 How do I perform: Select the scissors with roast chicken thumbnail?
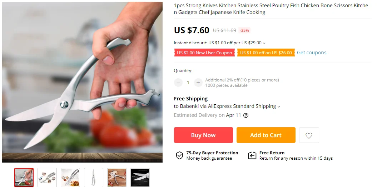70,178
